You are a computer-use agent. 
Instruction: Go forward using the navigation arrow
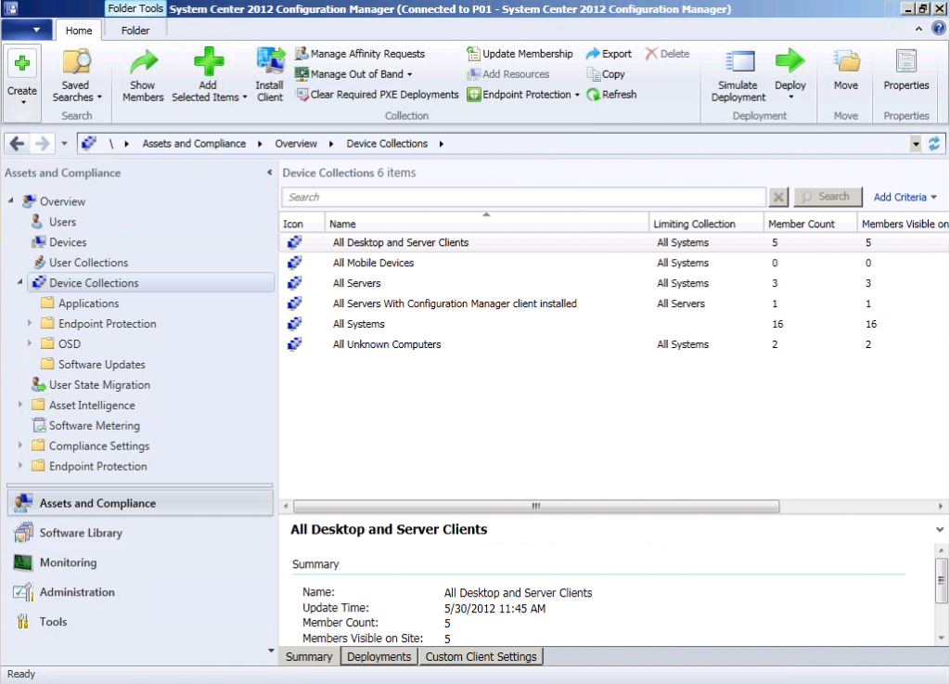42,144
